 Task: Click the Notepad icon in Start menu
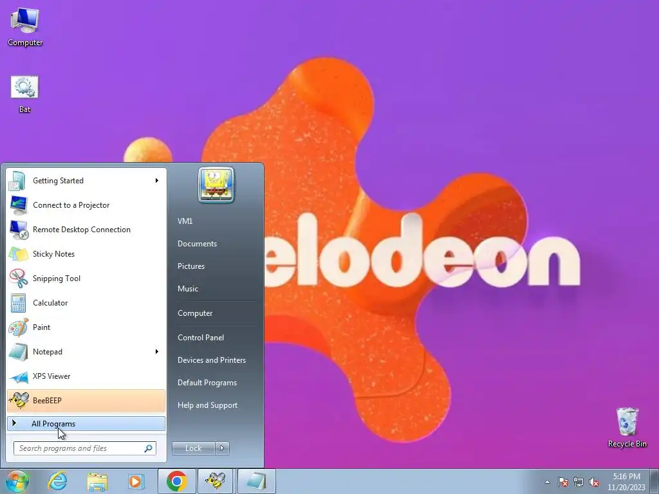point(18,352)
